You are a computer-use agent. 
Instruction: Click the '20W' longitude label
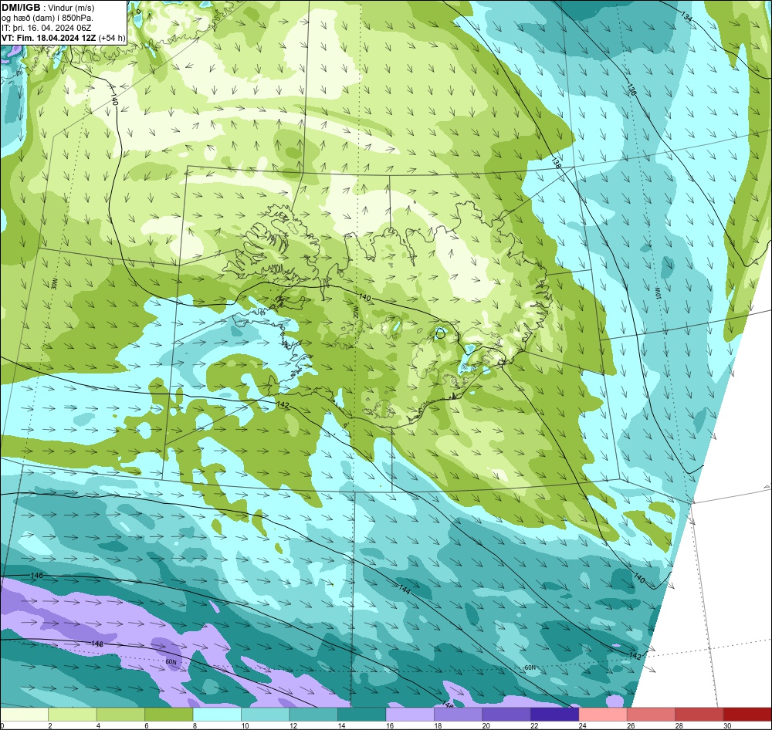pos(355,312)
